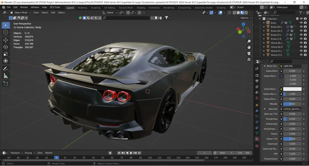
Task: Select the Measure tool
Action: [x=6, y=76]
